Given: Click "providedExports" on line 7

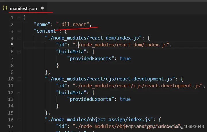Looking at the screenshot, I should pos(91,58).
